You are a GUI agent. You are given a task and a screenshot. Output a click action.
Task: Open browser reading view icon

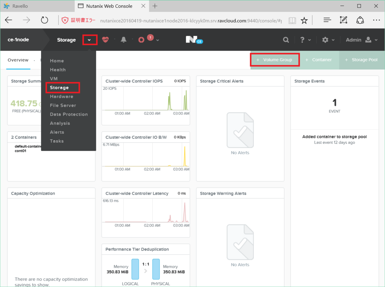(292, 20)
